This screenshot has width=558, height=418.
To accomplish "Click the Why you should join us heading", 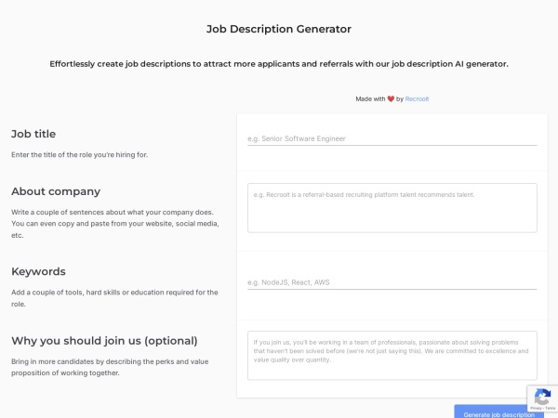I will [104, 340].
